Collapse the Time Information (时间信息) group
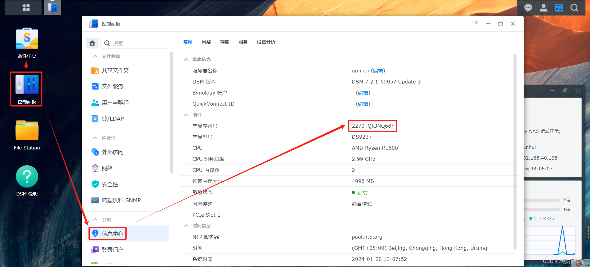Screen dimensions: 590x267 186,226
